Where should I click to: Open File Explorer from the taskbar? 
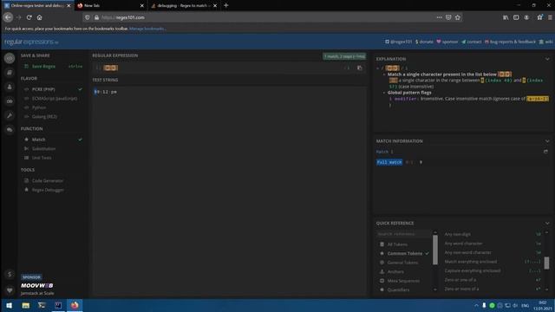click(26, 305)
